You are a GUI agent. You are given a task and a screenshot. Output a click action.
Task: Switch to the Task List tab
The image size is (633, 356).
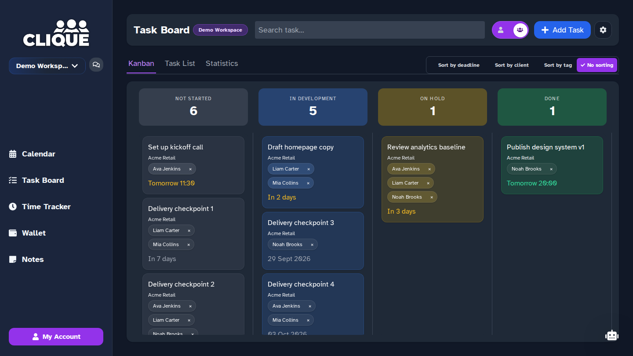(180, 64)
